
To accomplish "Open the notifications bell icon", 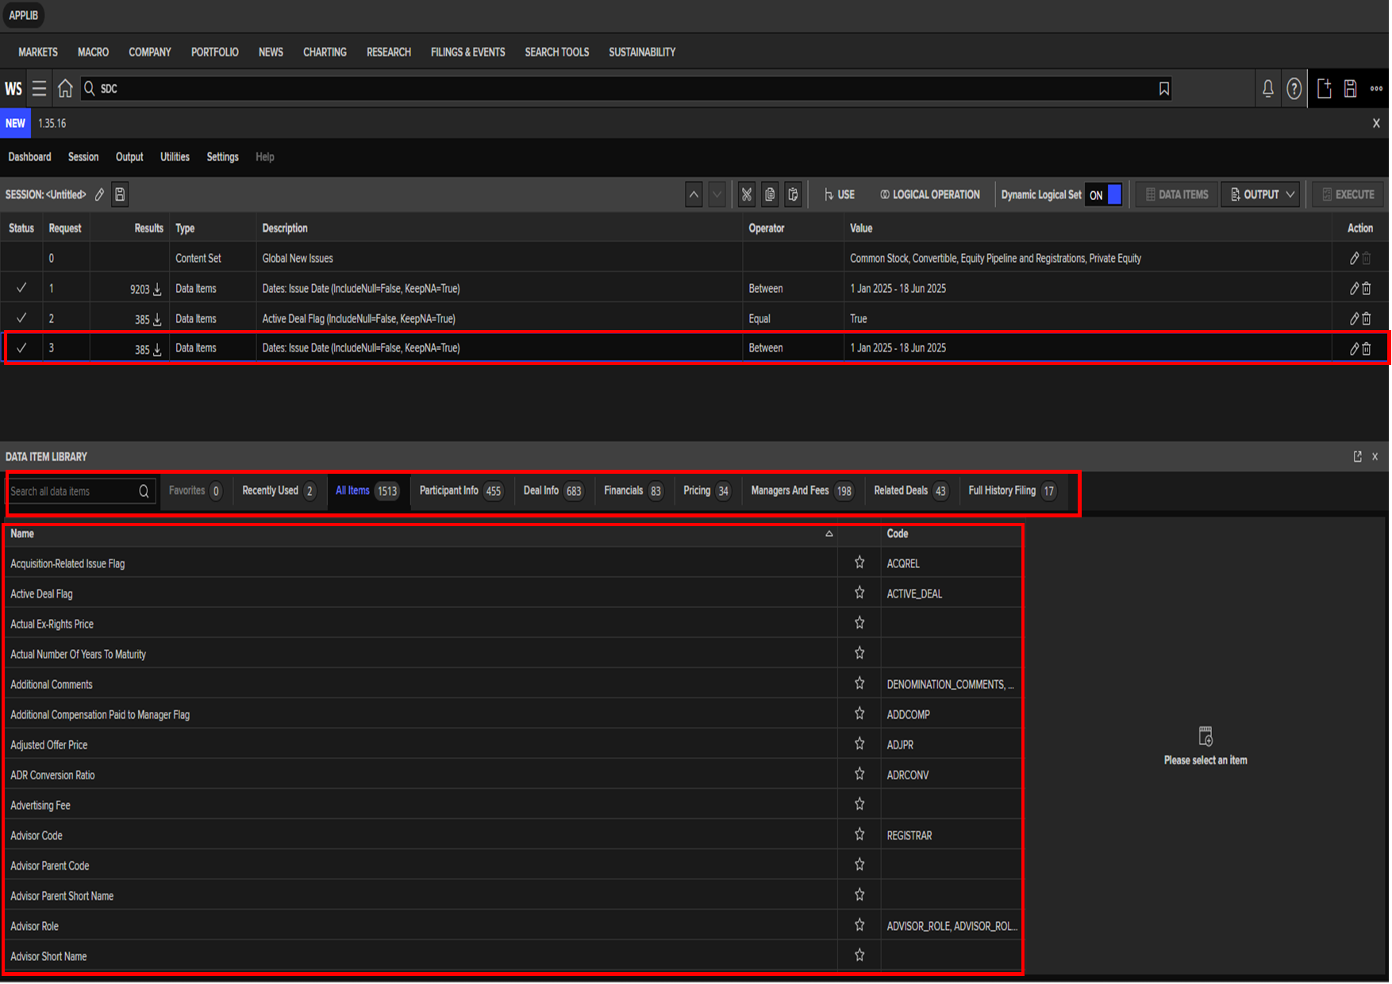I will 1267,89.
